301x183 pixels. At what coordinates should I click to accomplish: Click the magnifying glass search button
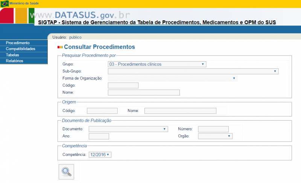(66, 172)
